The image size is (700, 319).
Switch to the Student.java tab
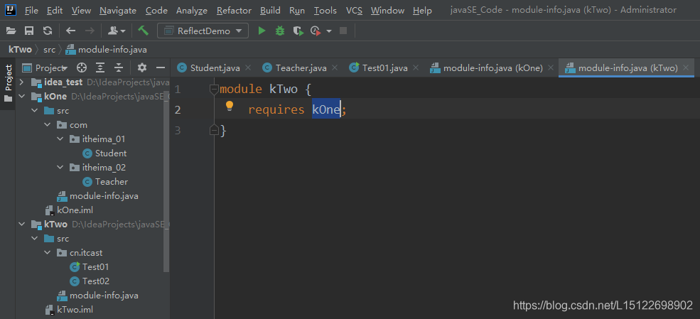215,67
